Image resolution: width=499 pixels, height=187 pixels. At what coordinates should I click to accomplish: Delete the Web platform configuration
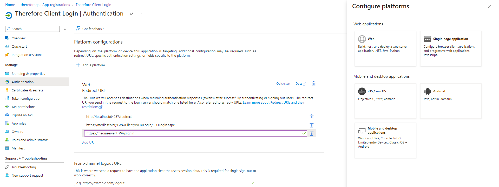(x=314, y=84)
